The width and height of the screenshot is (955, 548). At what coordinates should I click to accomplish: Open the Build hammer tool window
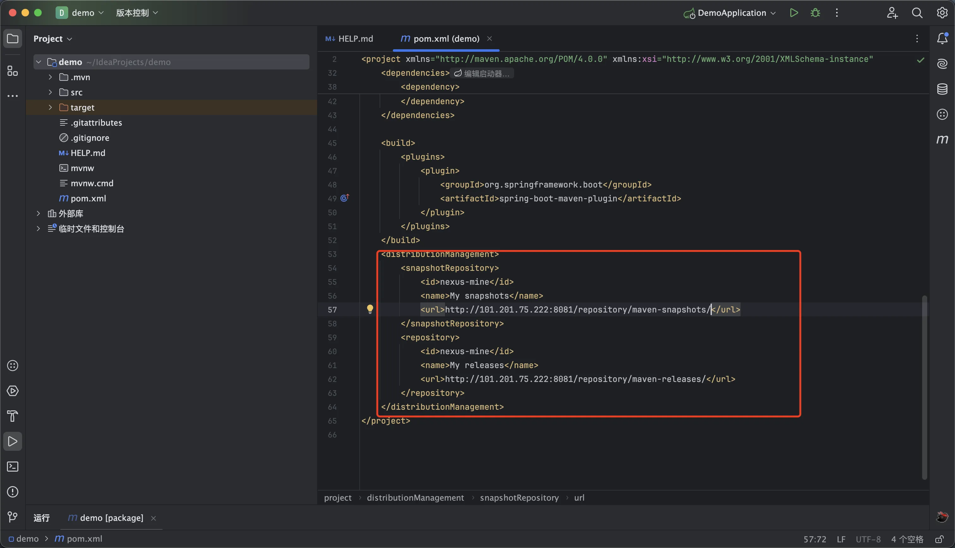point(13,416)
